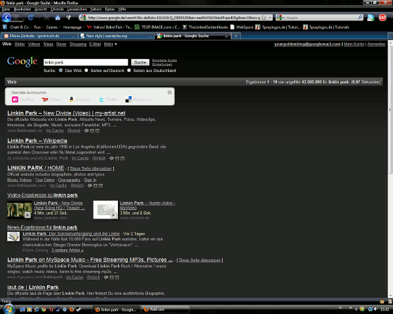Open the back/forward history dropdown arrow

(23, 18)
